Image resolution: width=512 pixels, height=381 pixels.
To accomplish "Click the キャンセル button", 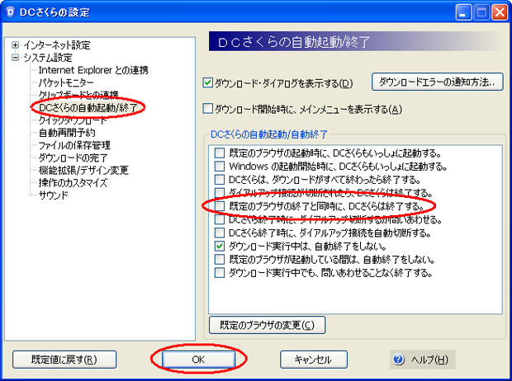I will click(314, 360).
